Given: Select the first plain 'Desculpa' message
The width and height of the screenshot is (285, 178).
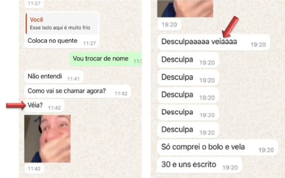Looking at the screenshot, I should click(188, 60).
